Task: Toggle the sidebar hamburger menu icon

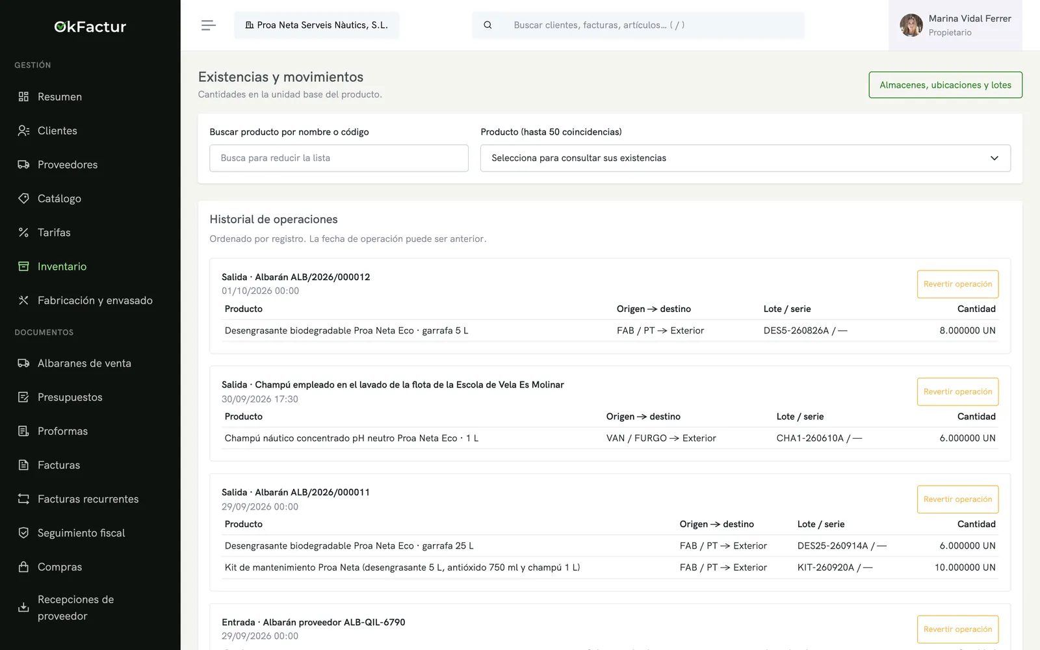Action: pos(208,25)
